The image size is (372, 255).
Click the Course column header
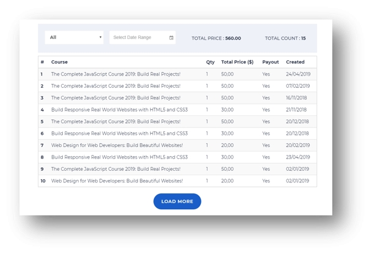(59, 62)
